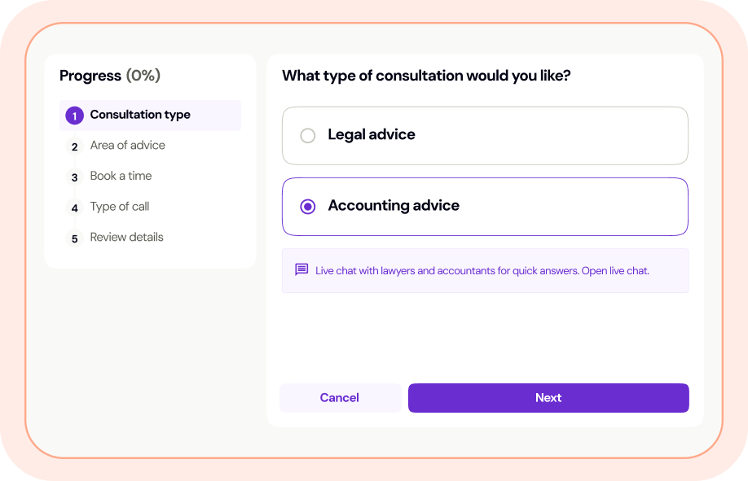The height and width of the screenshot is (481, 748).
Task: Click the Progress (0%) indicator
Action: click(x=110, y=76)
